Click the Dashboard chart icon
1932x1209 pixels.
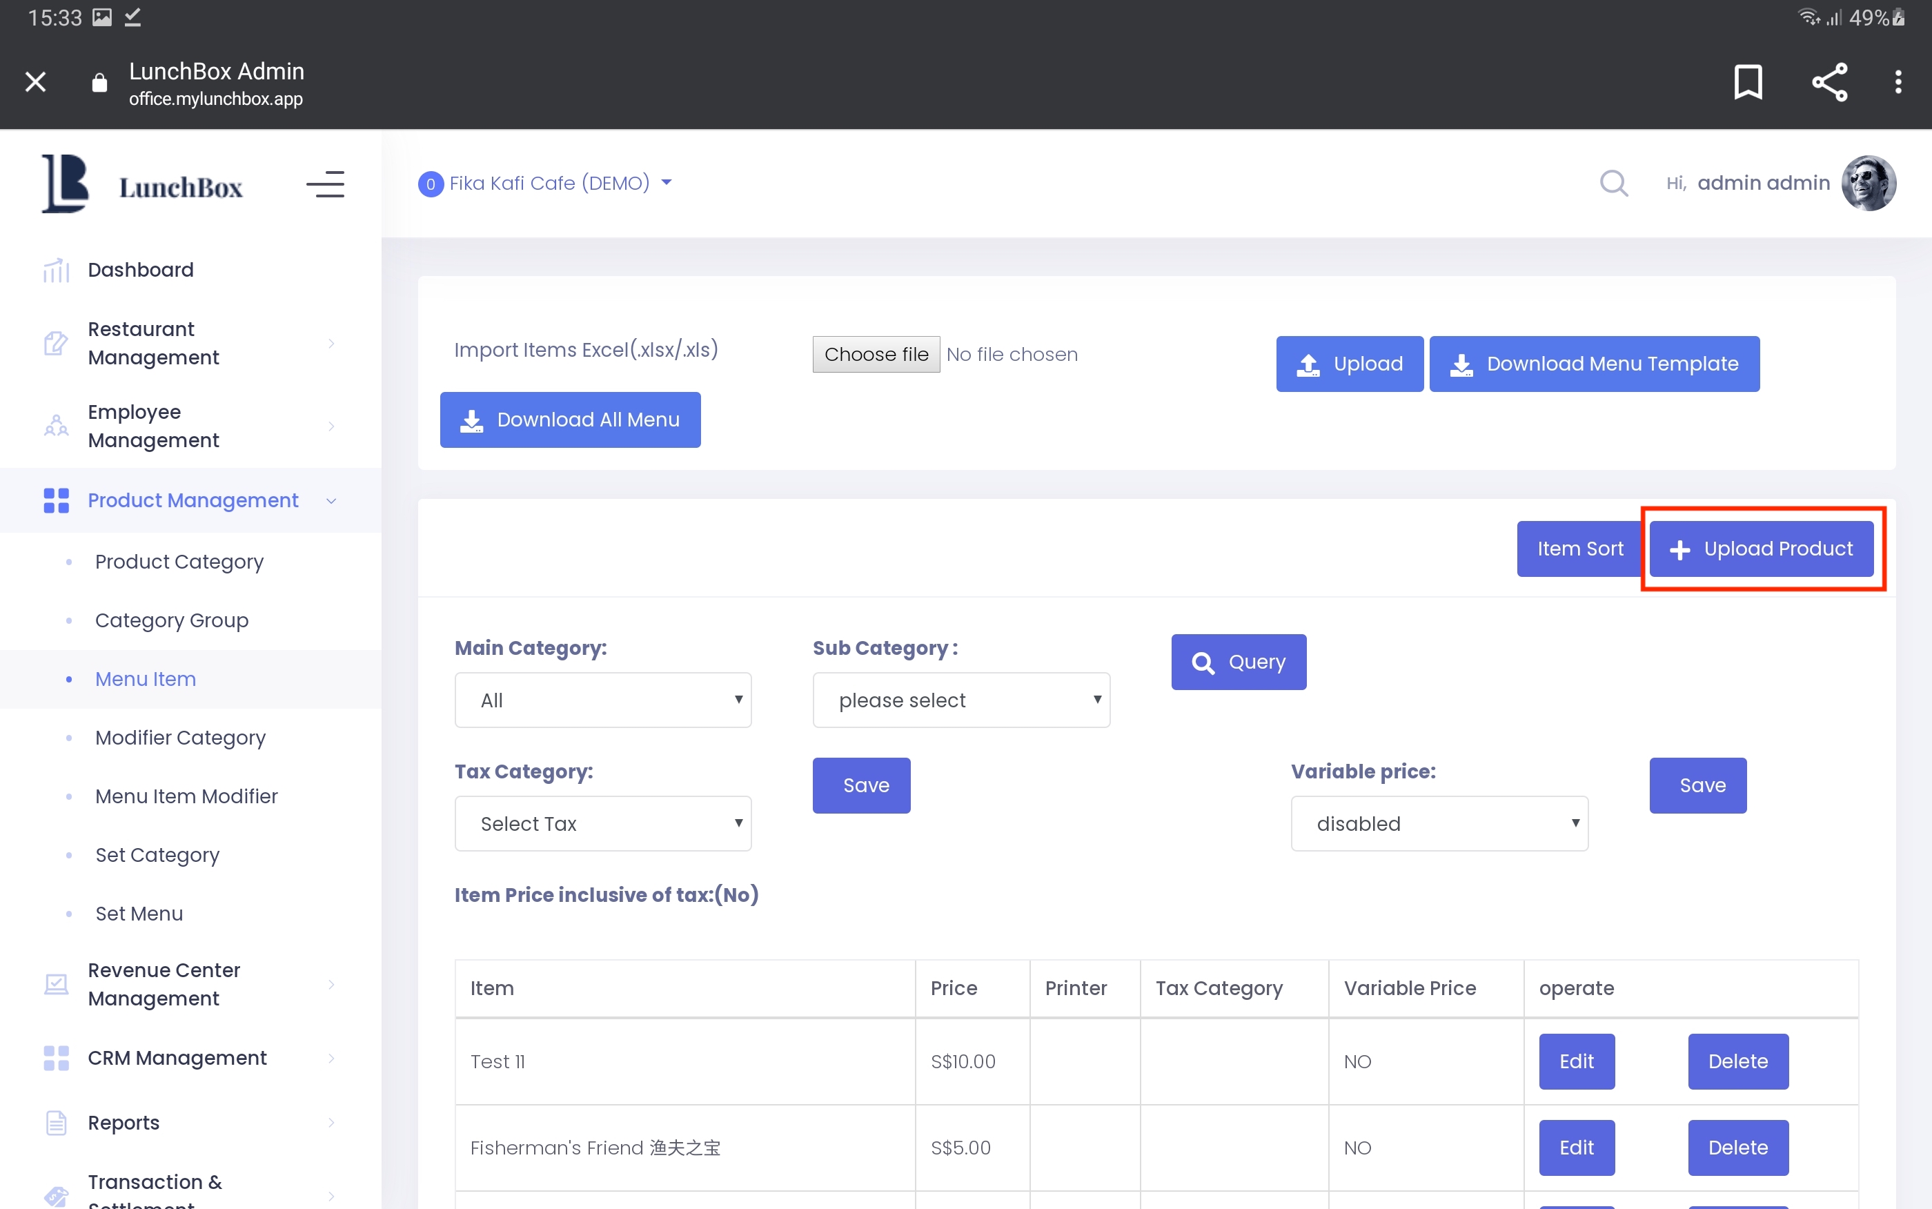[56, 271]
